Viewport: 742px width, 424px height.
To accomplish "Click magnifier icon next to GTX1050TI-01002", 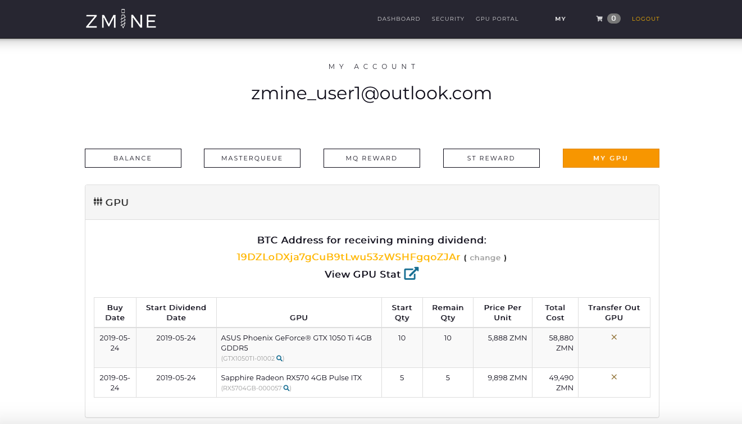I will [x=280, y=358].
